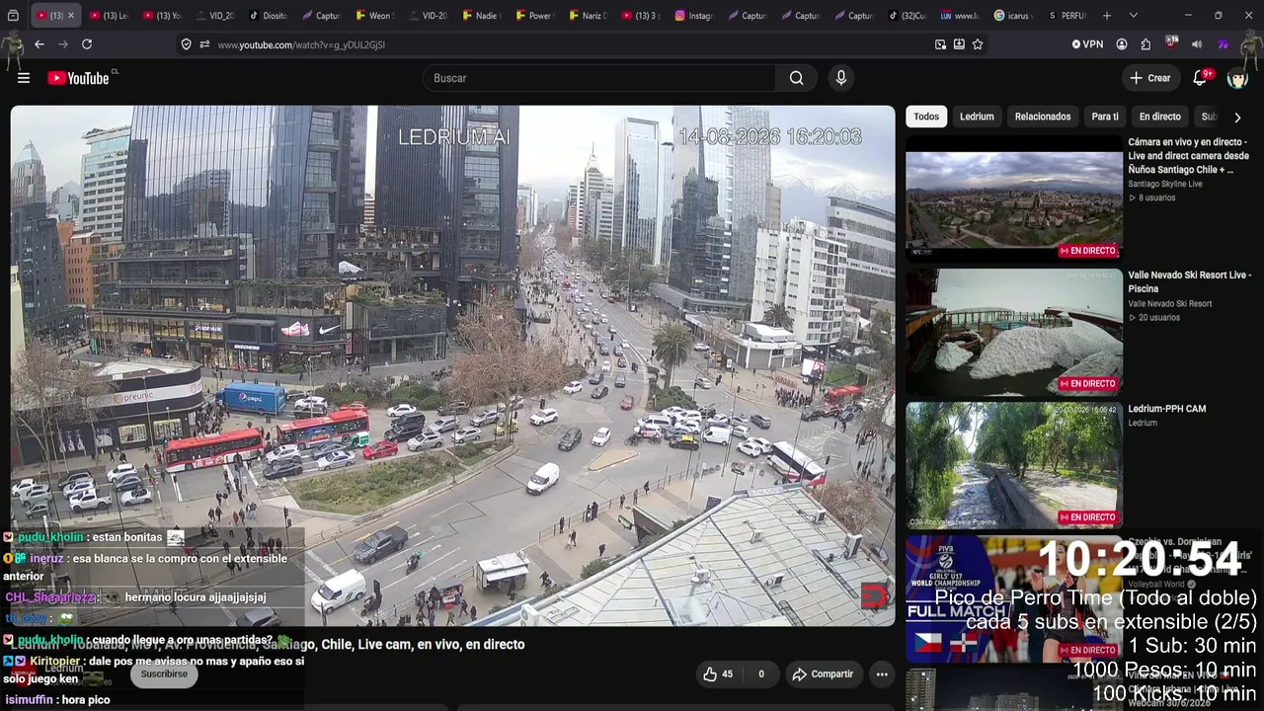The width and height of the screenshot is (1264, 711).
Task: Click the Buscar search field
Action: (599, 78)
